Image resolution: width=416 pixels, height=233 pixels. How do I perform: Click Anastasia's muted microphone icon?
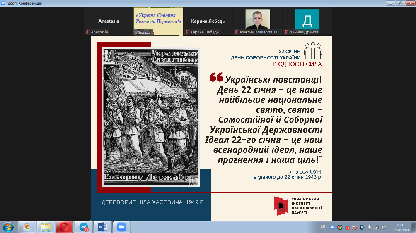point(87,32)
